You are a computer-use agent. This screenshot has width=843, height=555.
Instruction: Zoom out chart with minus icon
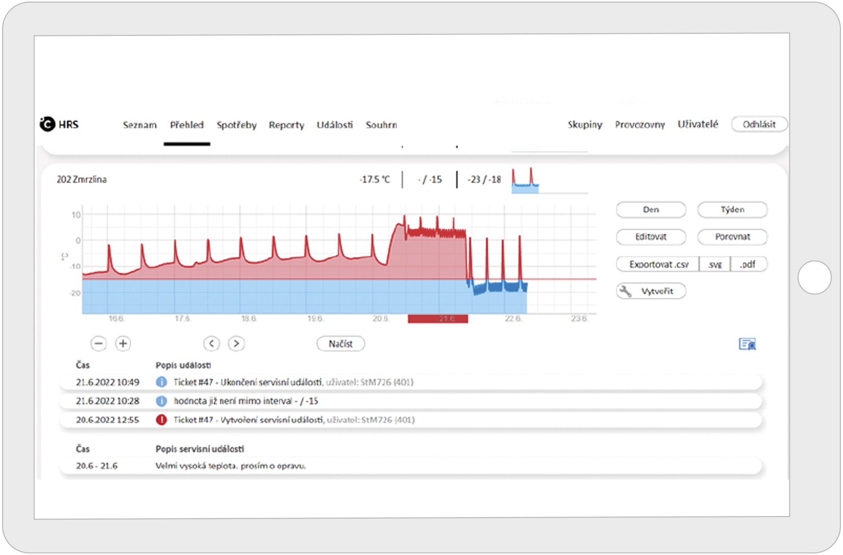pos(98,344)
